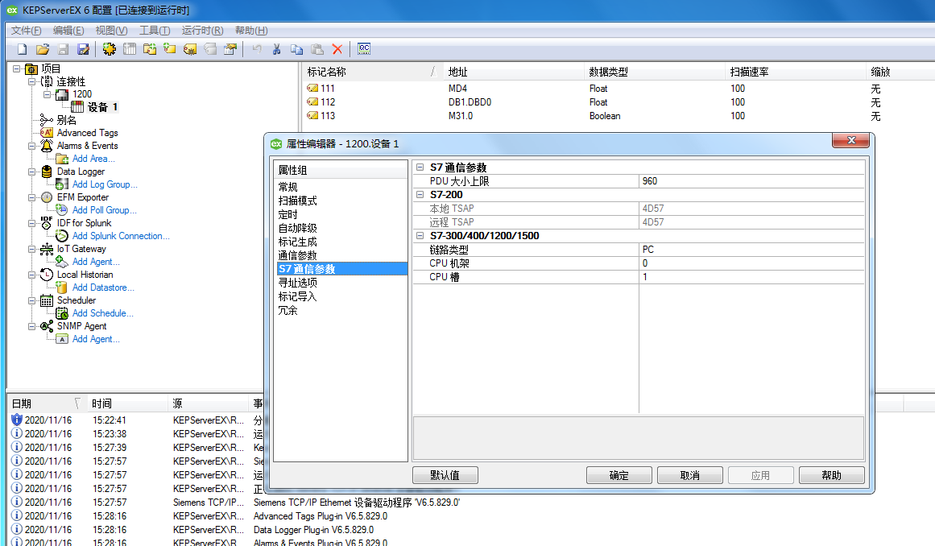
Task: Click the New Channel gear icon
Action: click(110, 49)
